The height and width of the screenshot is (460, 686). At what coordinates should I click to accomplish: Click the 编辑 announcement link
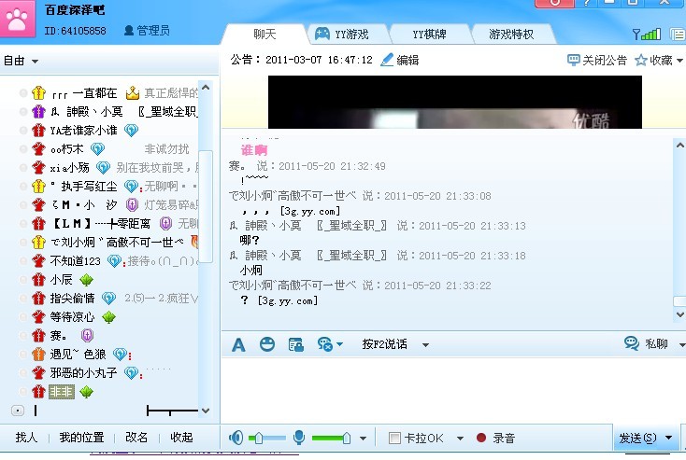[x=407, y=61]
